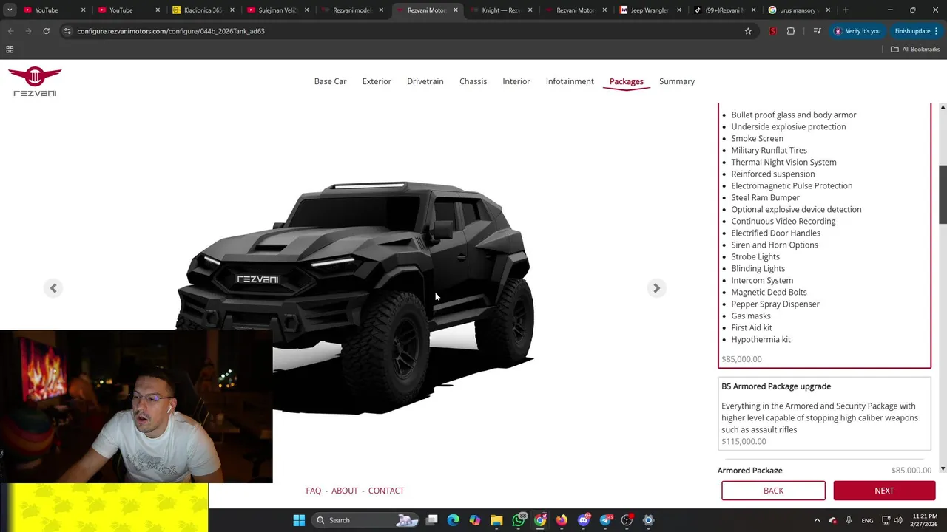Viewport: 947px width, 532px height.
Task: Open the FAQ link
Action: point(314,491)
